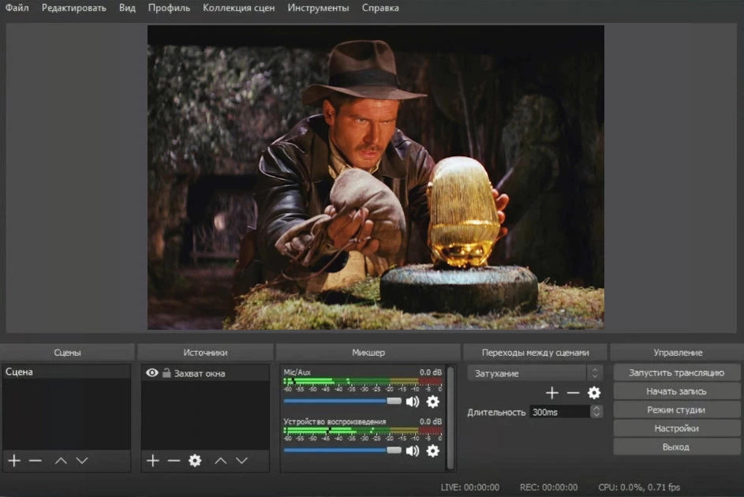This screenshot has width=744, height=497.
Task: Open the Затухание transition dropdown
Action: click(535, 373)
